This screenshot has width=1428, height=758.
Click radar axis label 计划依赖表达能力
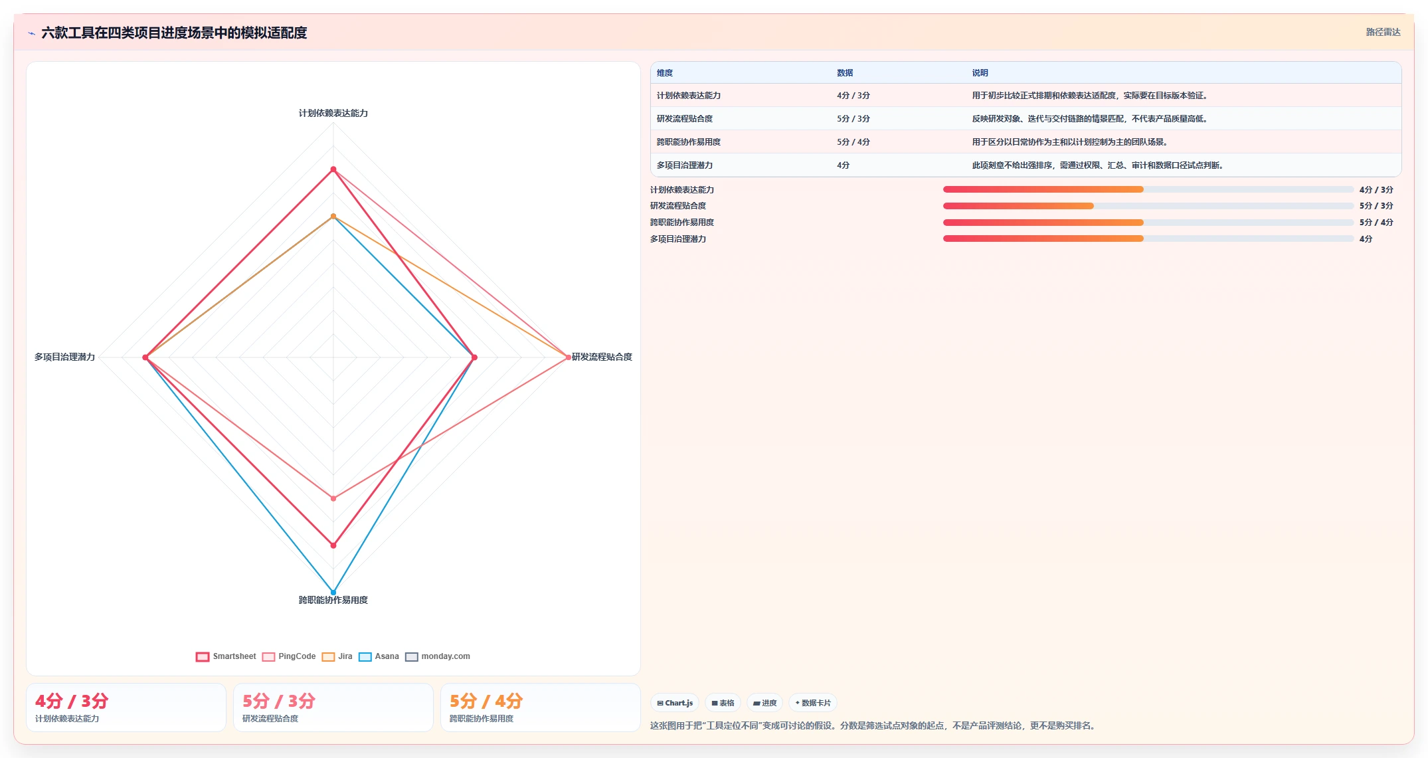(333, 113)
